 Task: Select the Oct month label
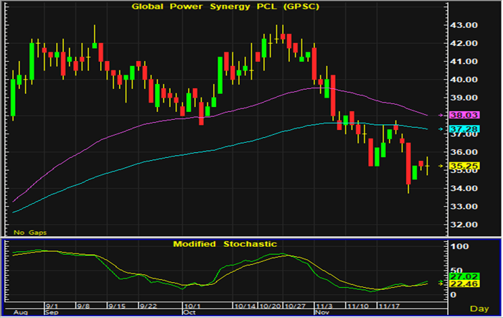click(x=189, y=313)
